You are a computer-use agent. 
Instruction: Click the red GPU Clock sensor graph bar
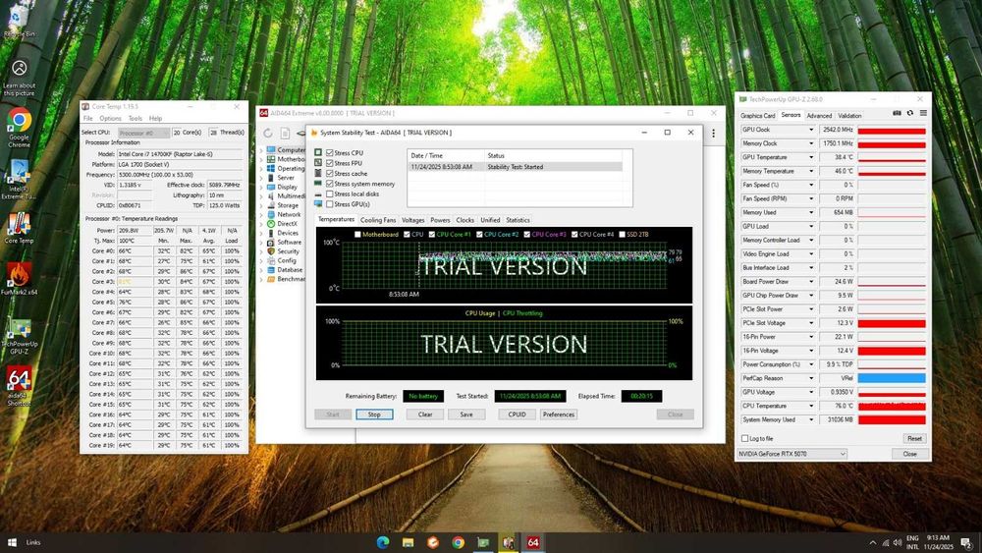tap(892, 131)
